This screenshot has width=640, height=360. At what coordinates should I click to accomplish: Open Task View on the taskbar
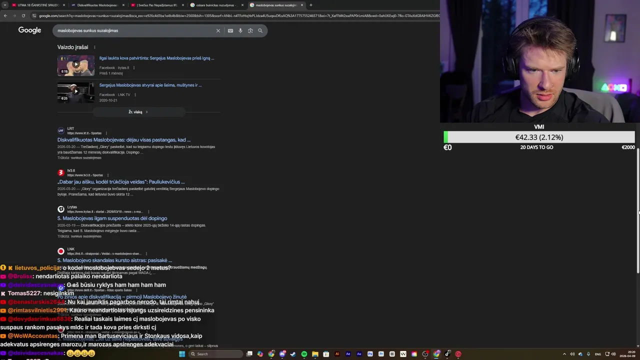[x=249, y=354]
